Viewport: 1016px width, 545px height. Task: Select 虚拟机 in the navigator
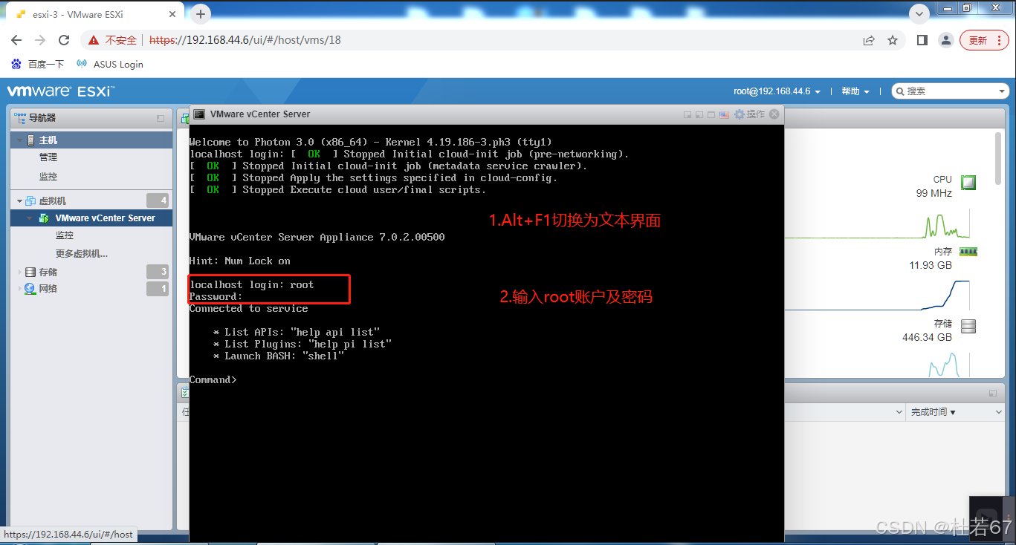[x=53, y=201]
